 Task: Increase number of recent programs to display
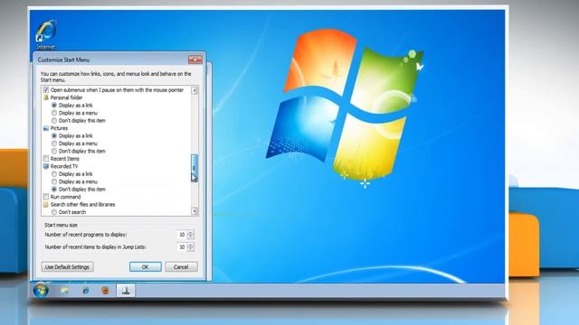coord(191,233)
